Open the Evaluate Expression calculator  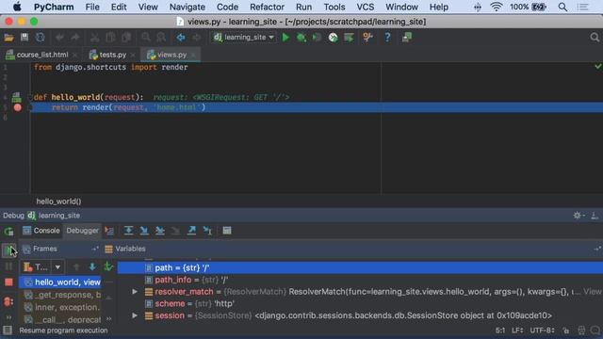click(227, 231)
